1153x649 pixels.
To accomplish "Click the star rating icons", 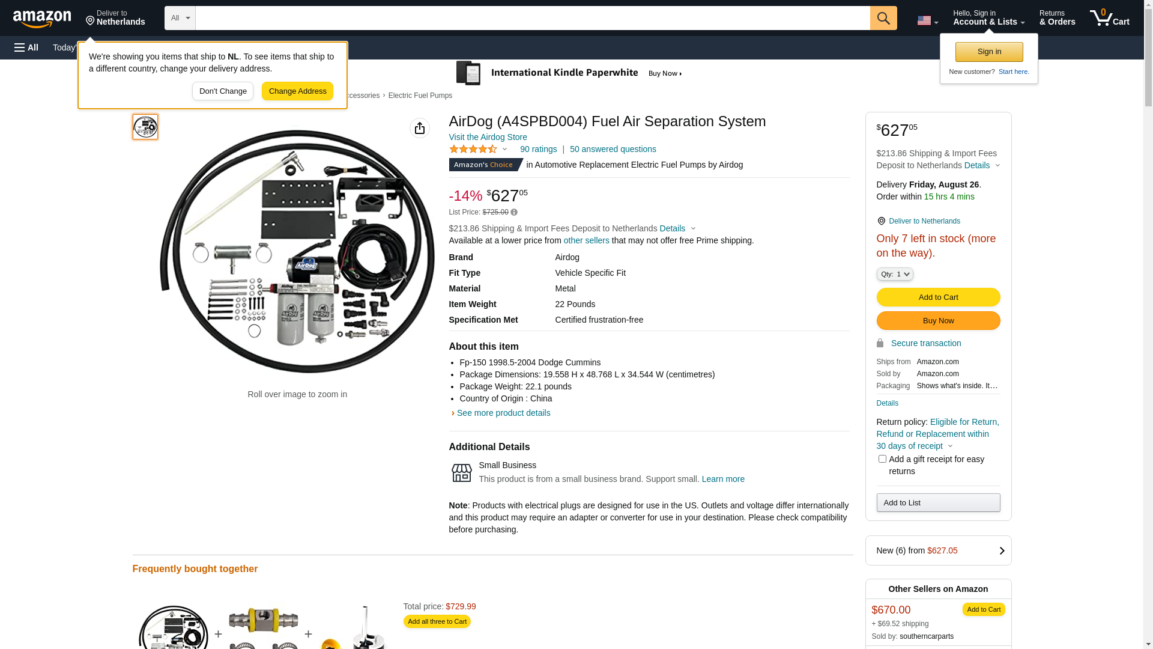I will pyautogui.click(x=473, y=149).
